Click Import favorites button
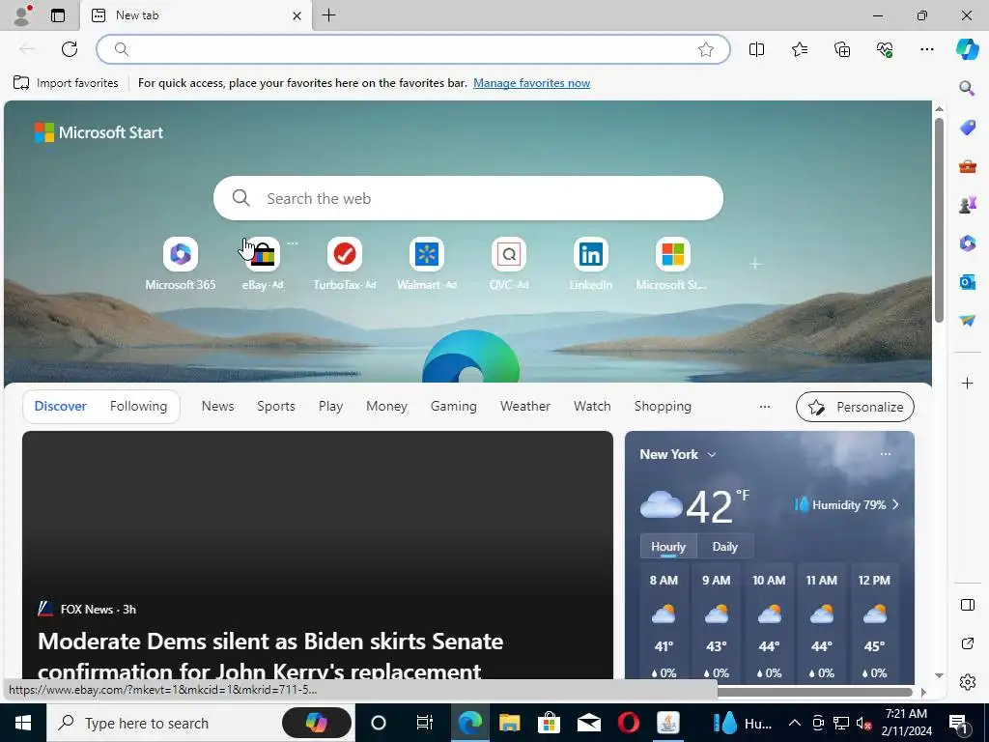This screenshot has width=989, height=742. click(66, 83)
